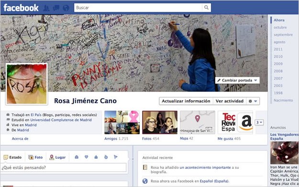Open the messages icon in top bar
This screenshot has height=187, width=299.
pyautogui.click(x=56, y=8)
